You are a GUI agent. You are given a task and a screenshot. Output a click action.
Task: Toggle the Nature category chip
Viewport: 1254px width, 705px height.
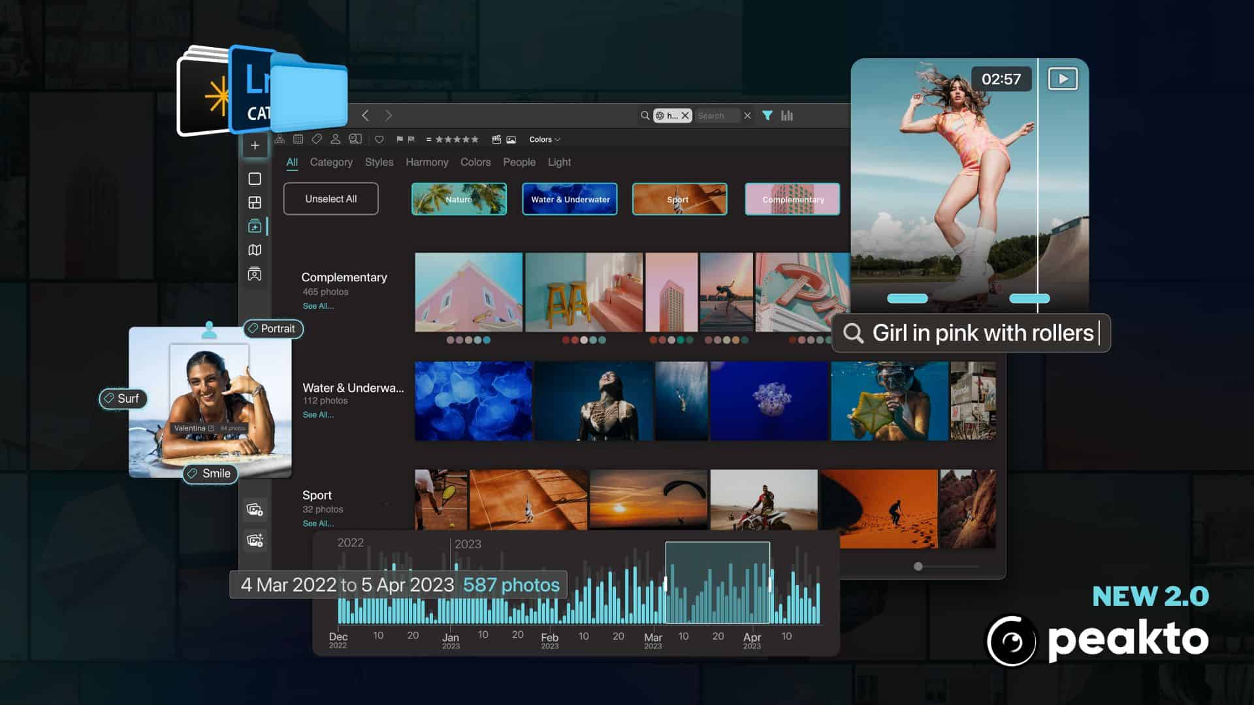coord(459,199)
